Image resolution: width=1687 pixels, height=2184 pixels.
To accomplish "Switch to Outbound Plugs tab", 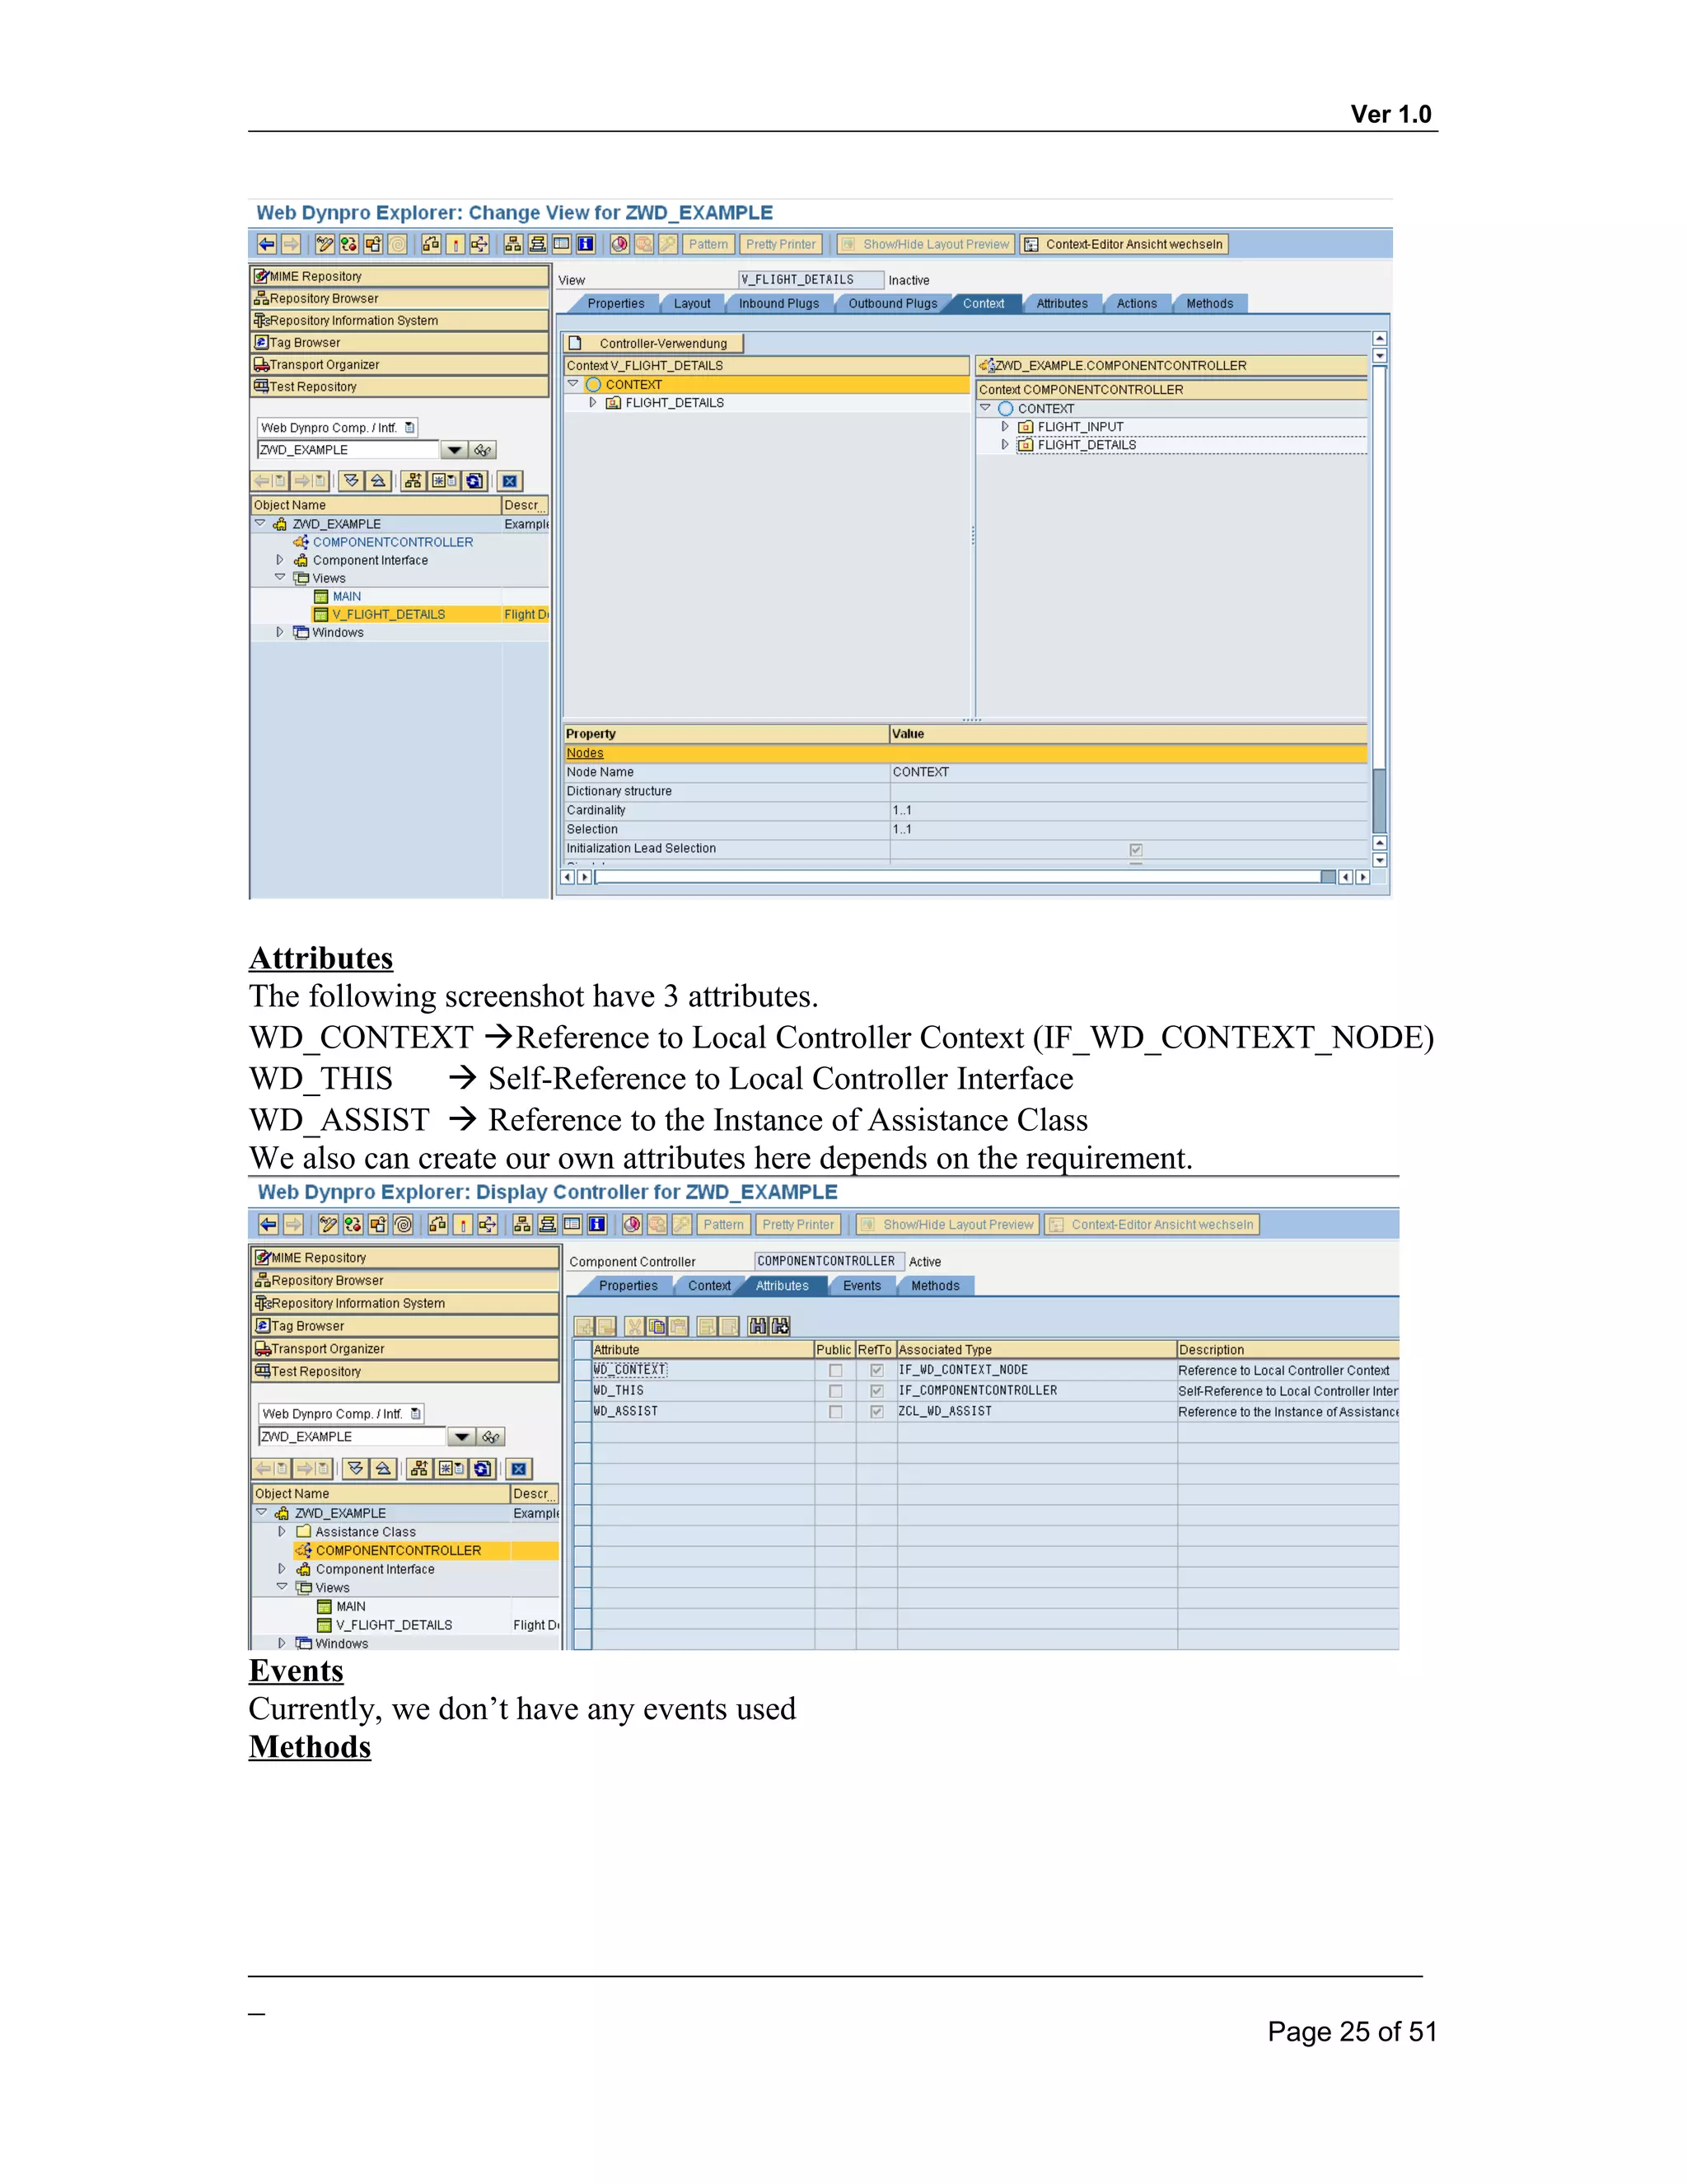I will tap(892, 304).
